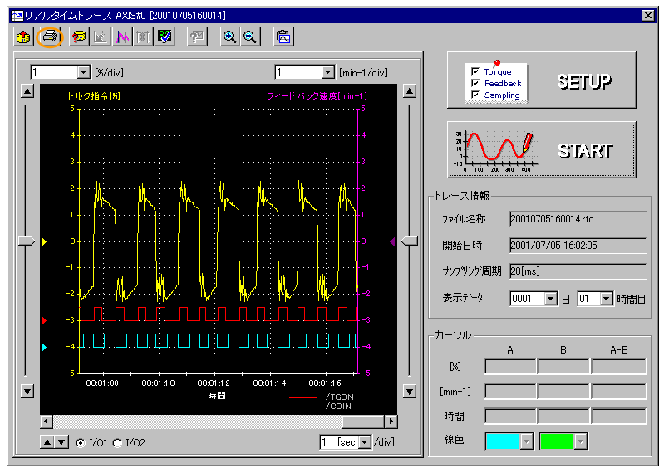Toggle the Feedback checkbox
This screenshot has height=473, width=664.
coord(475,84)
